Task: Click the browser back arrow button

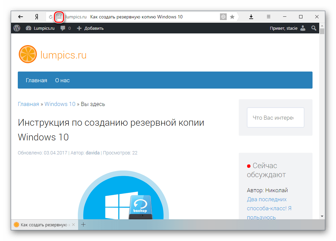Action: coord(20,17)
